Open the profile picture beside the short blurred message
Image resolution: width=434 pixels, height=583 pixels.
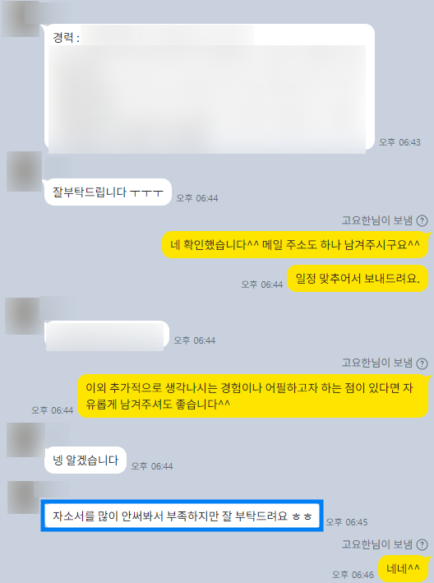click(x=23, y=316)
